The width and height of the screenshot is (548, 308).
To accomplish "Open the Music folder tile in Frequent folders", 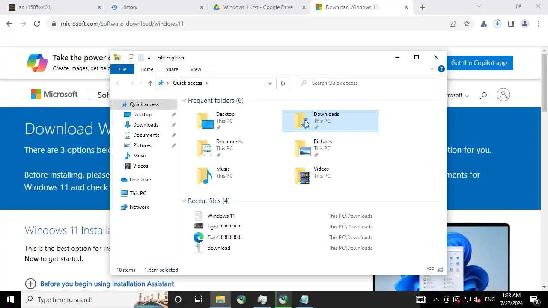I will [x=232, y=176].
